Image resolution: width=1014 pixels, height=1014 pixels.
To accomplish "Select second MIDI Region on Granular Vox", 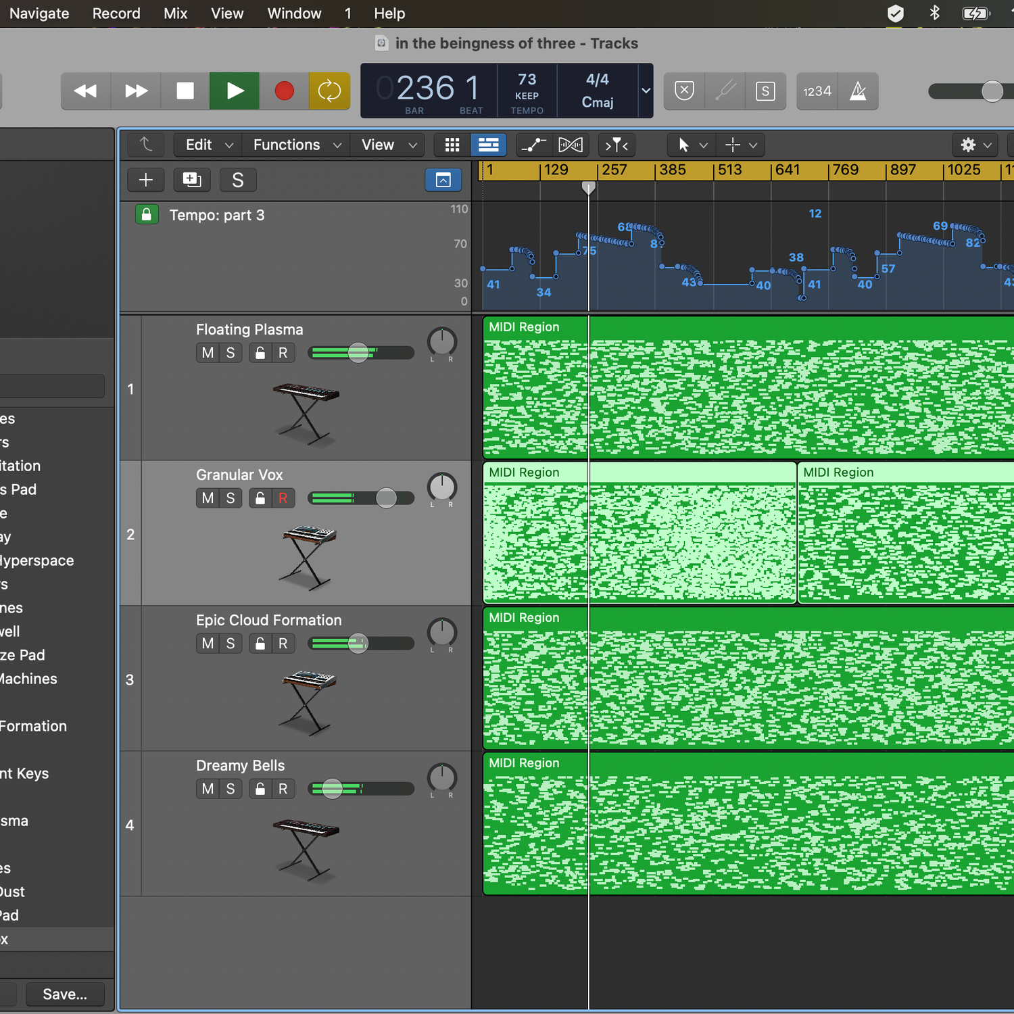I will (904, 534).
